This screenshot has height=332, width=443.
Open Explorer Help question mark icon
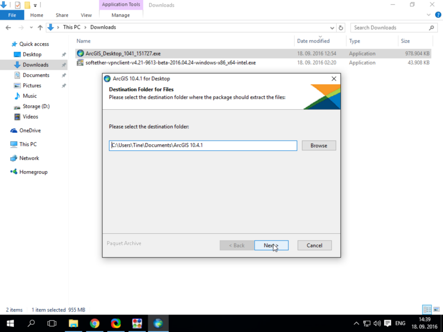pos(438,15)
